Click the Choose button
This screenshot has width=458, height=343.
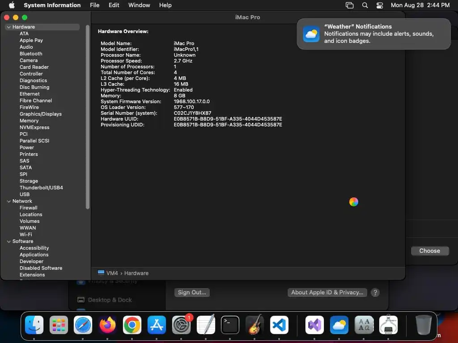tap(430, 251)
